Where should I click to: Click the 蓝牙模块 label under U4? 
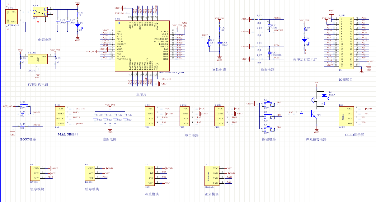[x=211, y=194]
